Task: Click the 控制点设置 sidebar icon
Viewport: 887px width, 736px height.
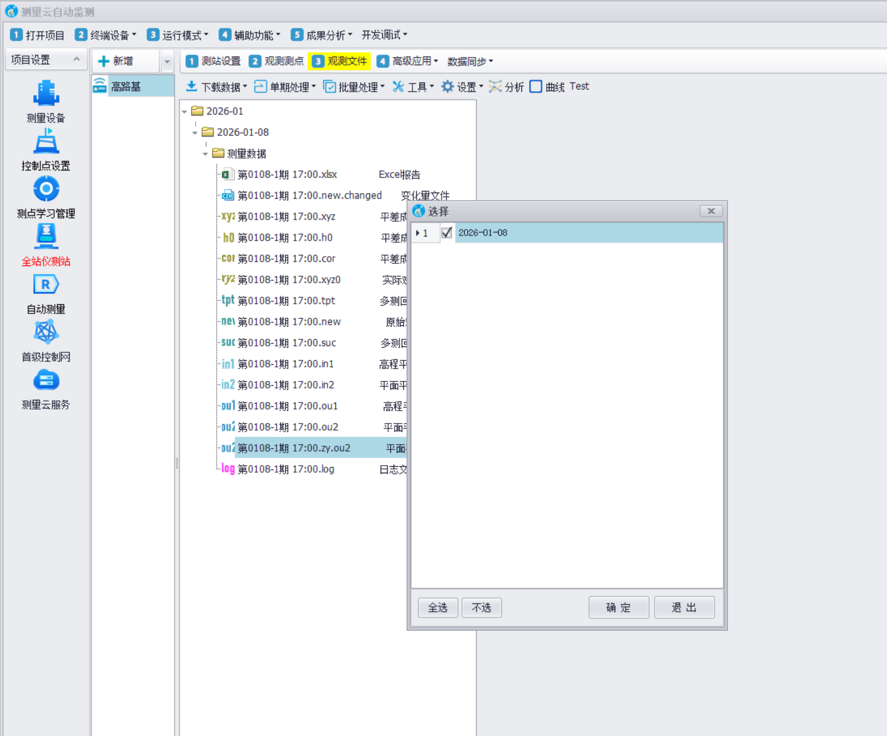Action: 46,142
